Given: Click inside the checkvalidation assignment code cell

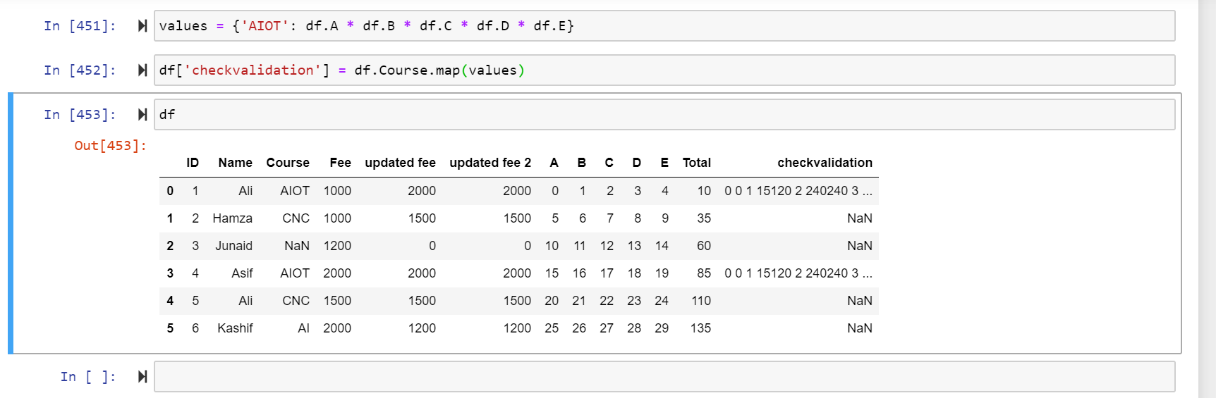Looking at the screenshot, I should coord(663,70).
